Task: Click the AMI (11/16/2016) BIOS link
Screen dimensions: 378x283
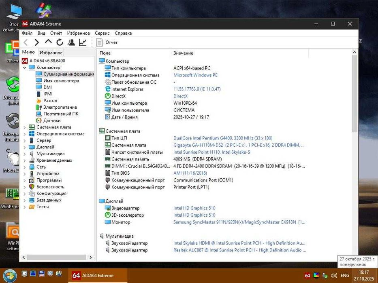Action: pos(190,173)
